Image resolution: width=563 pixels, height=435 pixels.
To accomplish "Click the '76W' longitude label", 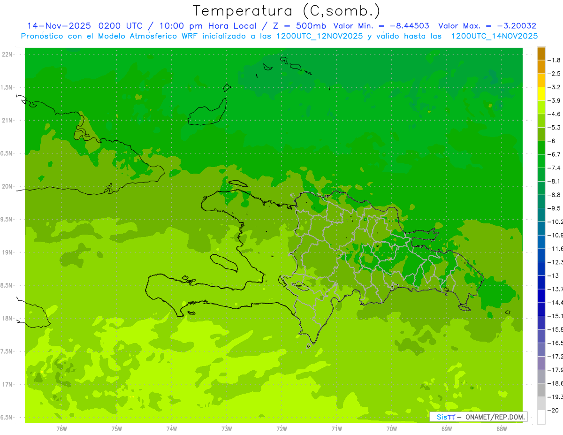I will (61, 429).
